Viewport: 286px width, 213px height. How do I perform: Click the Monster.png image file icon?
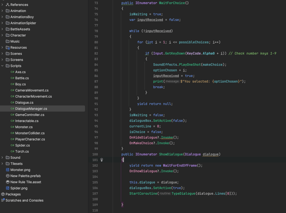pyautogui.click(x=8, y=170)
